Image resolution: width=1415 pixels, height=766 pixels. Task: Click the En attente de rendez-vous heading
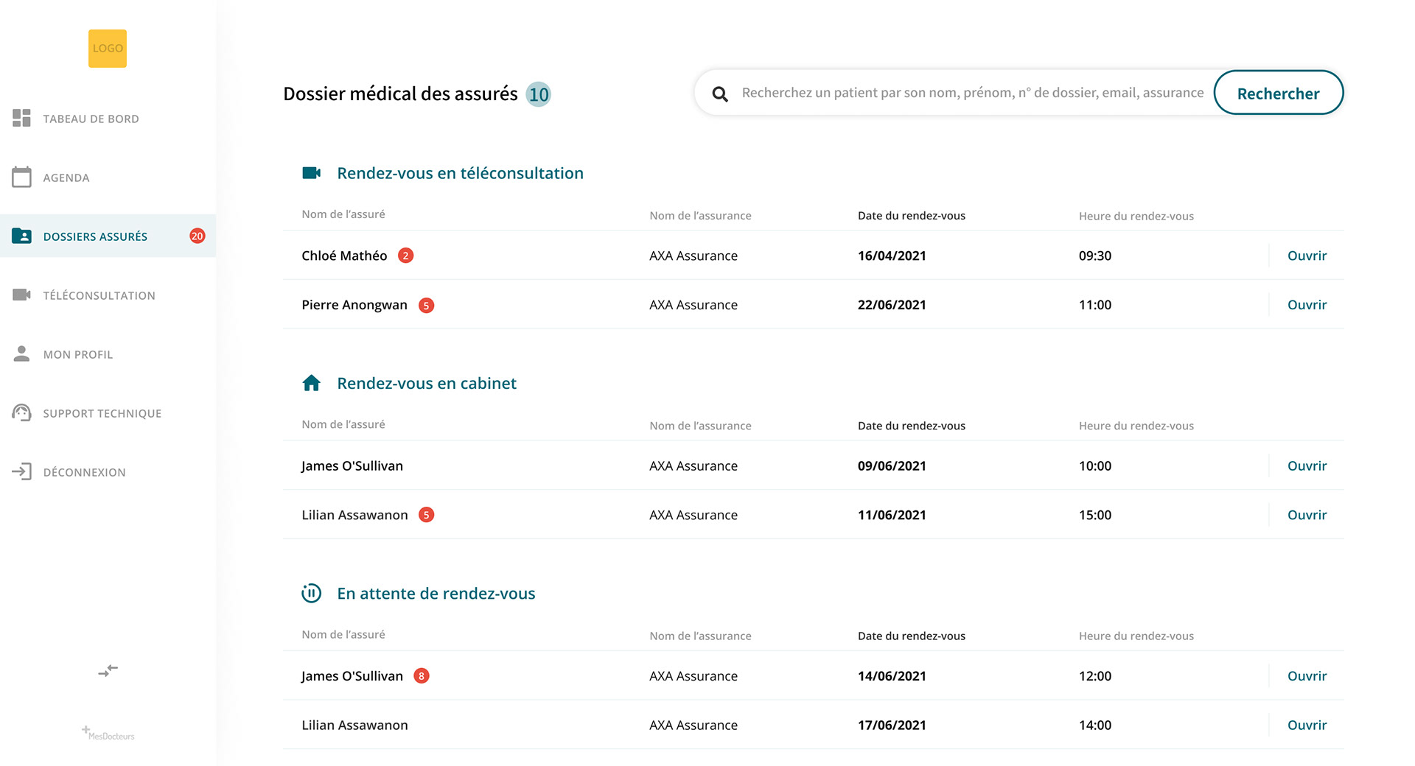[436, 593]
